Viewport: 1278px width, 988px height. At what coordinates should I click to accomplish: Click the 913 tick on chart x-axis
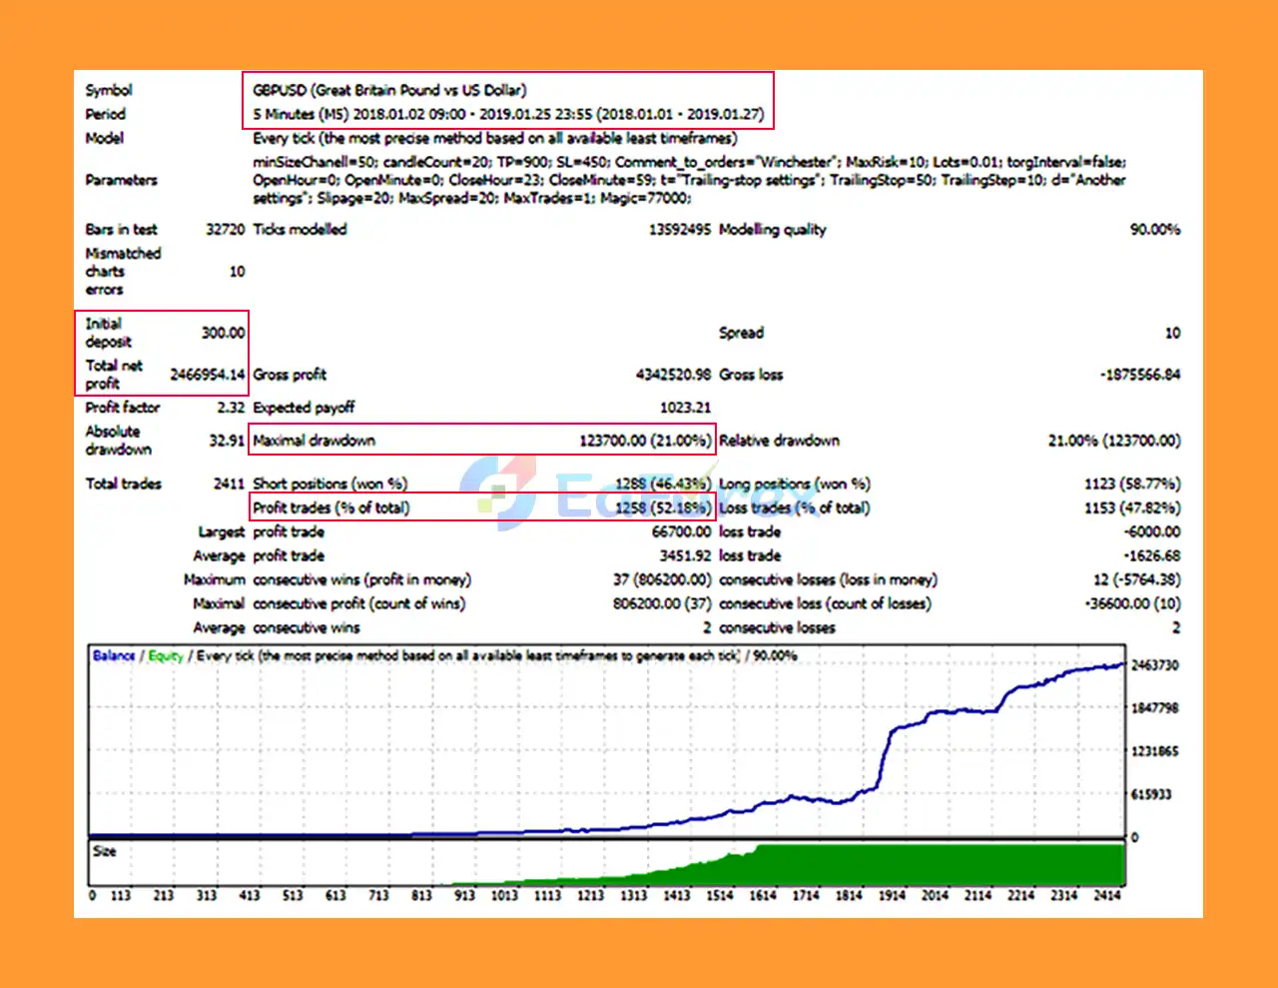click(464, 896)
